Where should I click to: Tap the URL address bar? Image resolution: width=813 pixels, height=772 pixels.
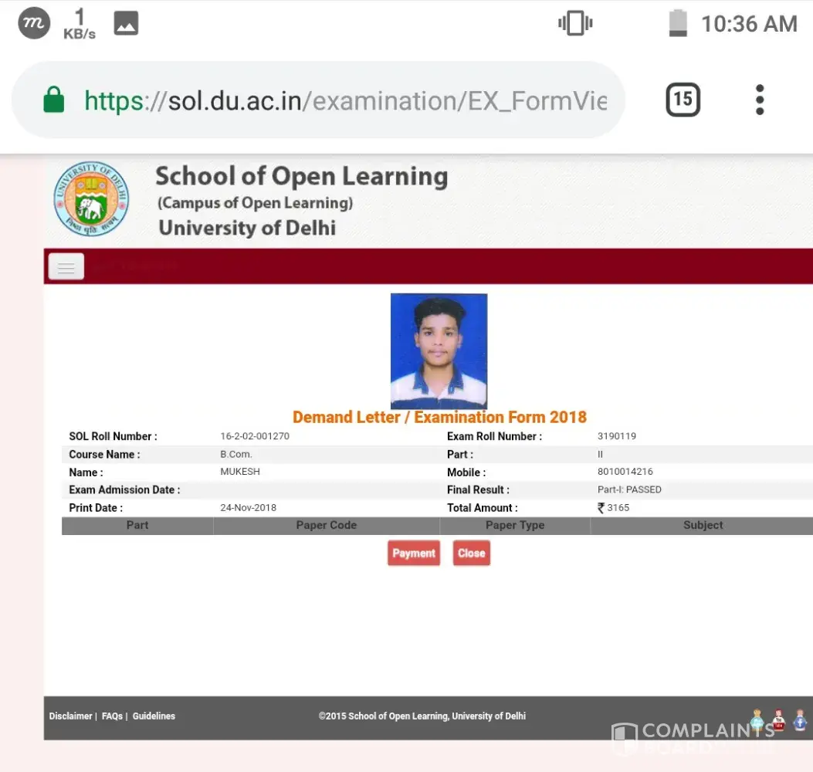[318, 100]
